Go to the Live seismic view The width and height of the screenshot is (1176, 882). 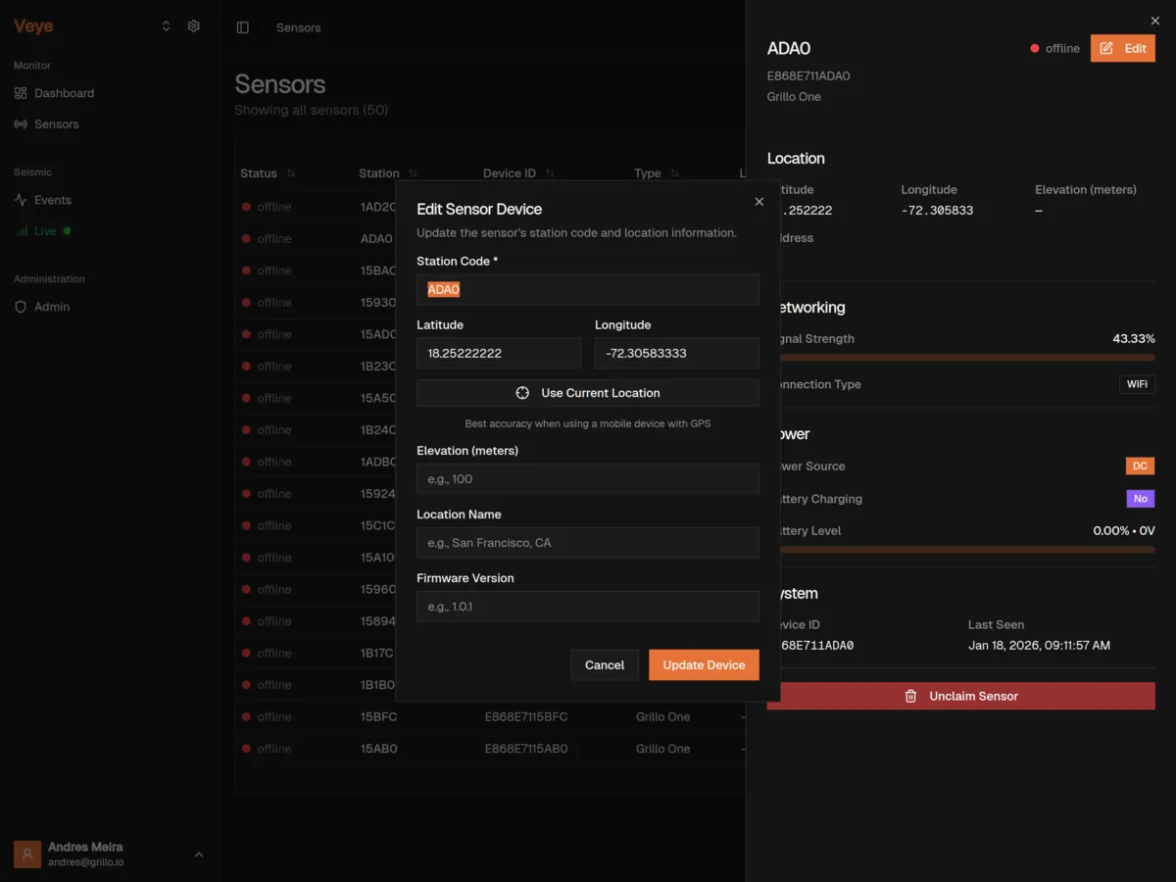45,231
